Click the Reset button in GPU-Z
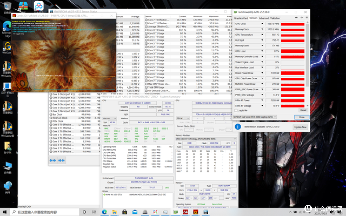This screenshot has height=216, width=346. (x=303, y=110)
